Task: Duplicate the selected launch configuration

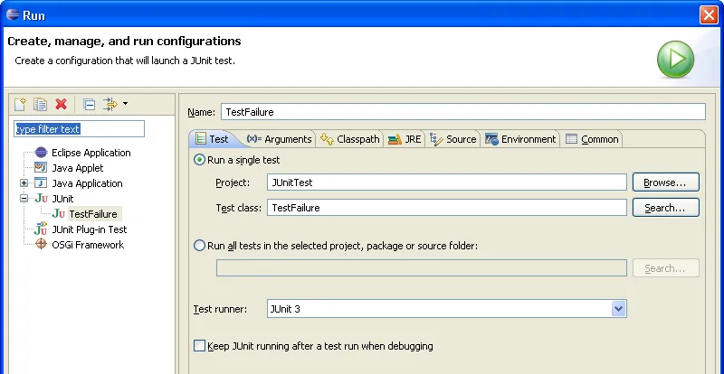Action: [40, 104]
